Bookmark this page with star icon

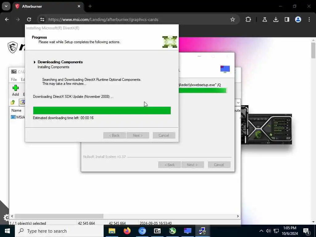click(233, 19)
